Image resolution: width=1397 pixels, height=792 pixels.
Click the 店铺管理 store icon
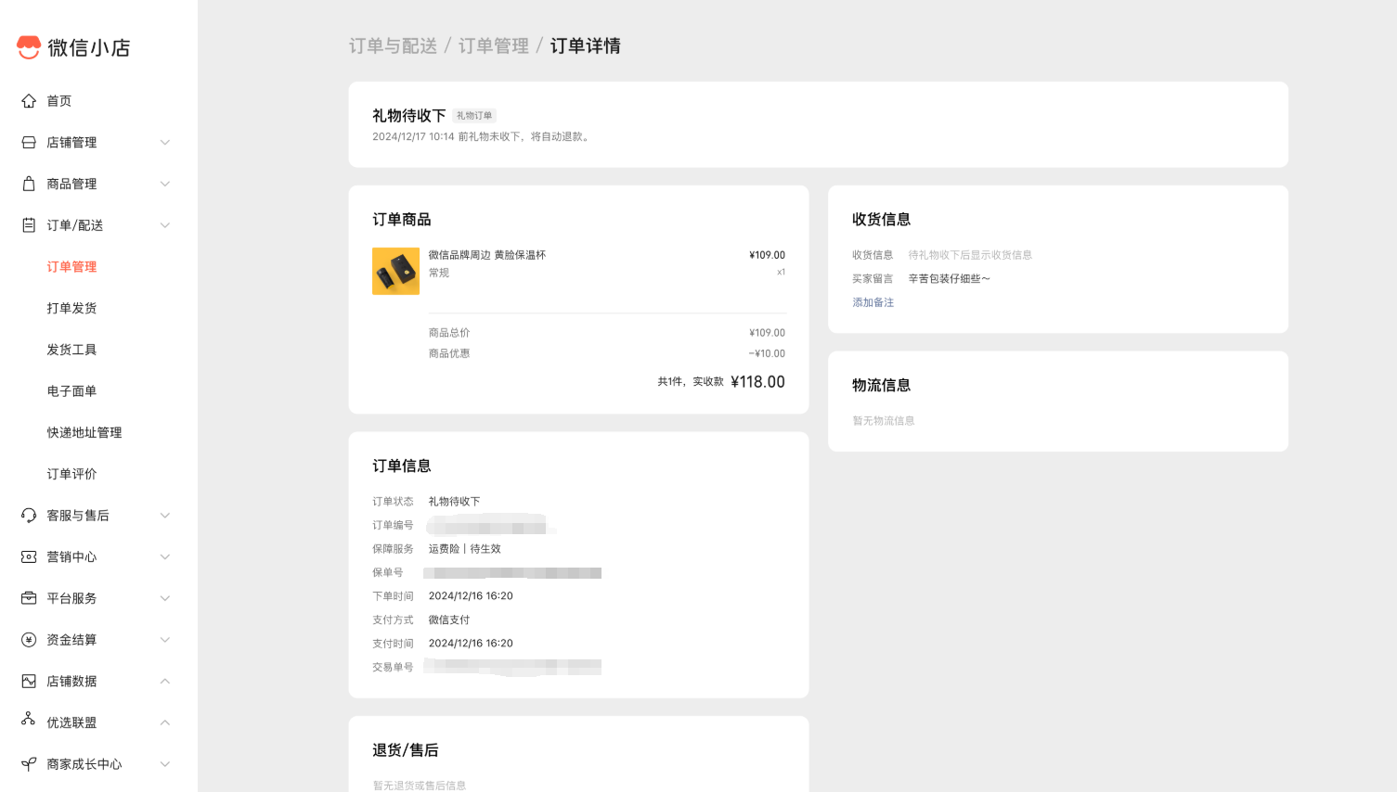coord(29,143)
